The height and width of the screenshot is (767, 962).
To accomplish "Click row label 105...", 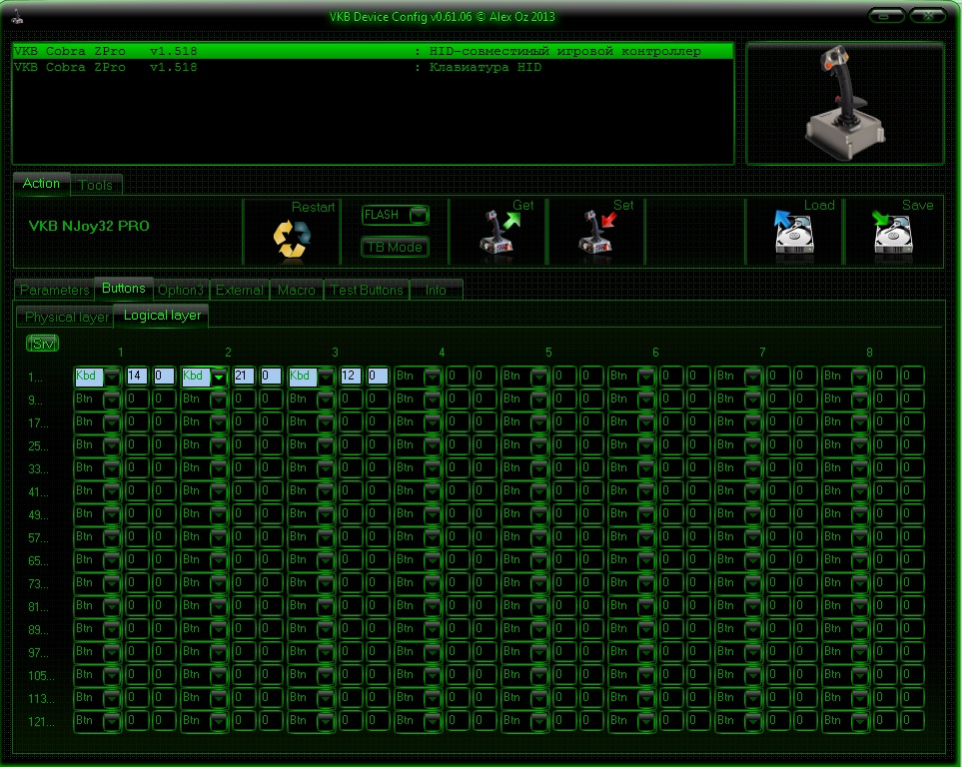I will click(x=41, y=676).
